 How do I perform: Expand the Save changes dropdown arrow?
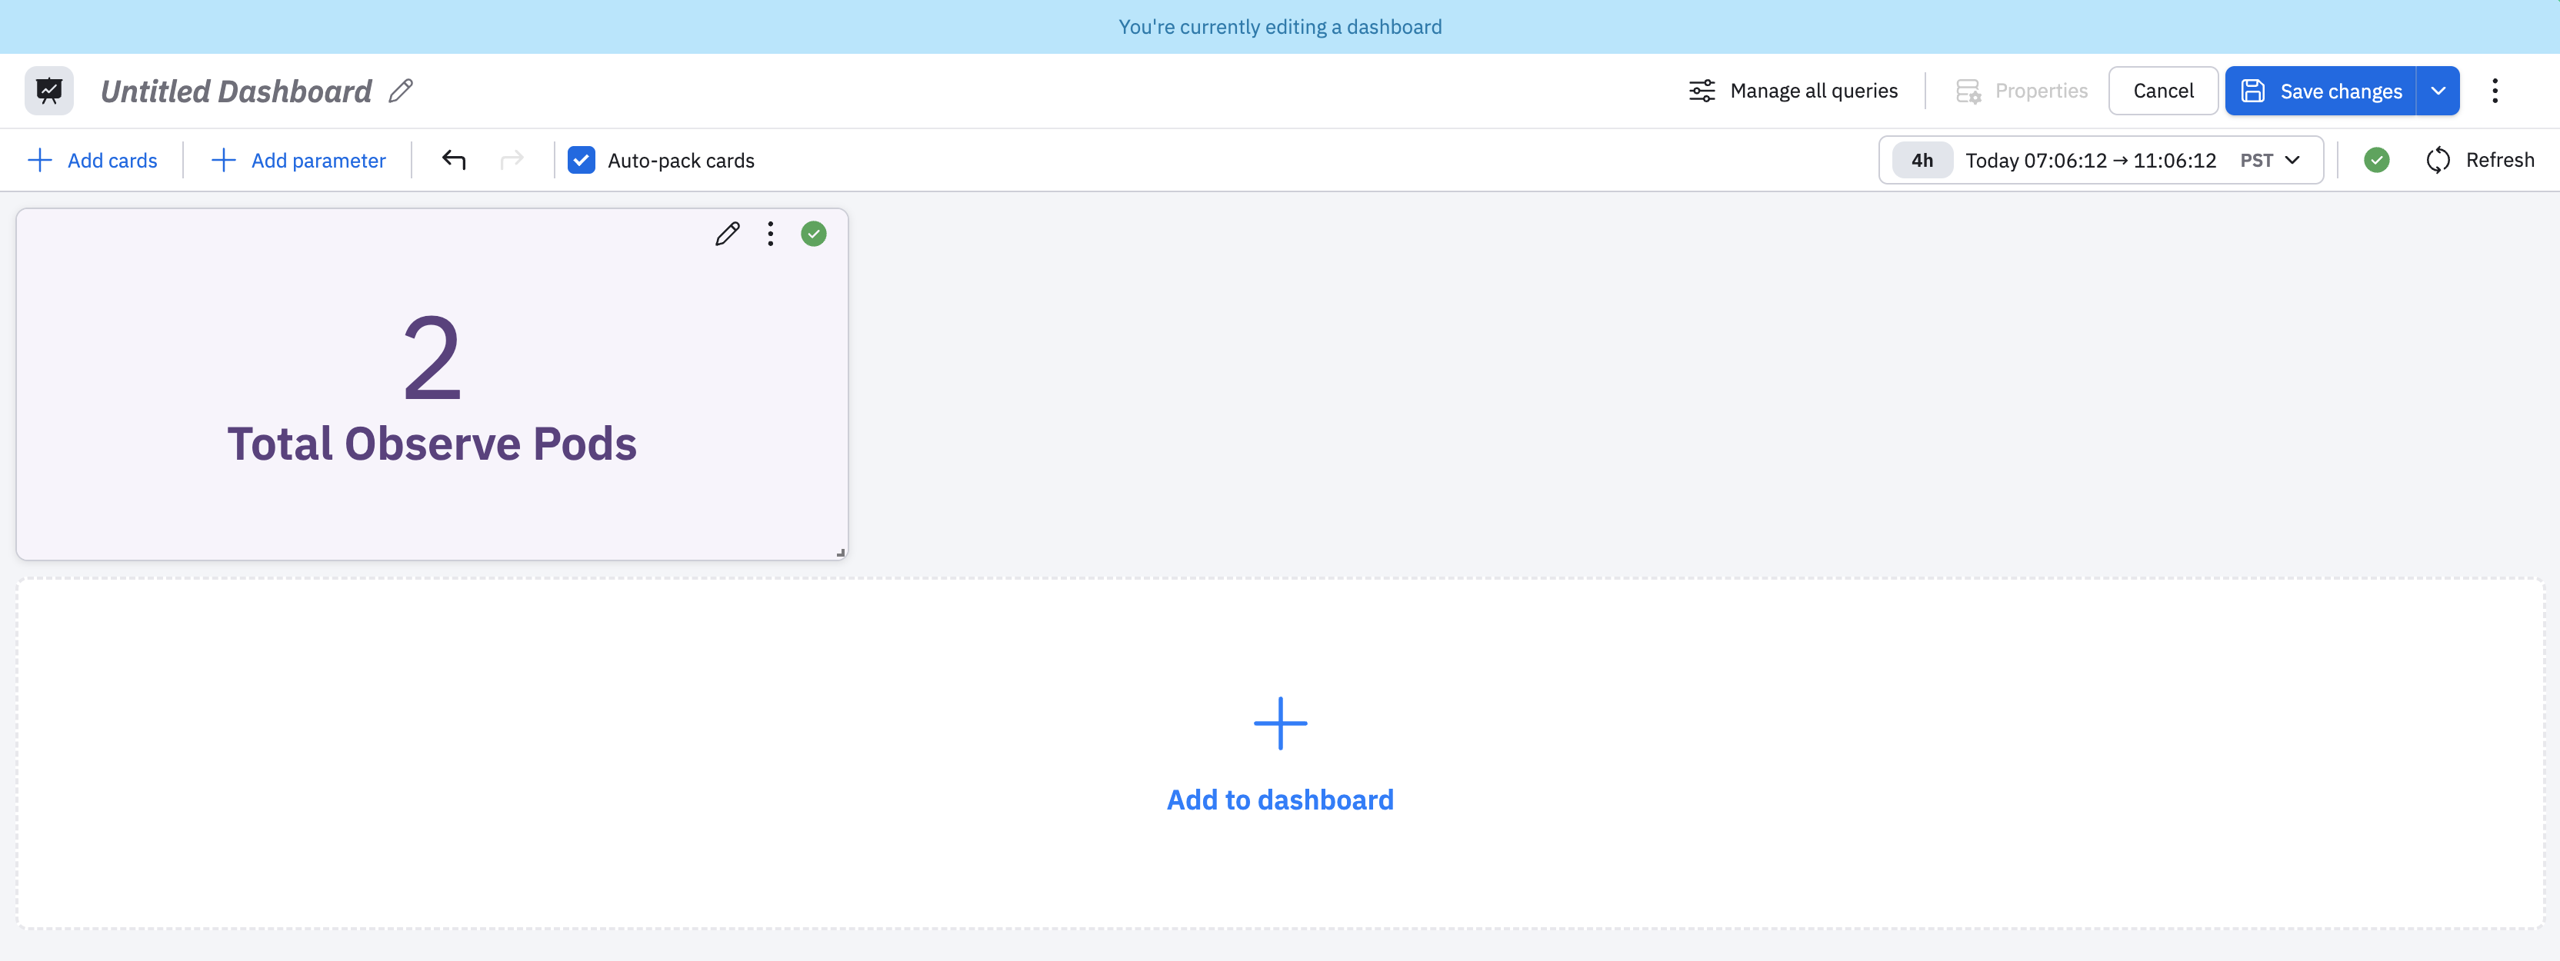tap(2438, 91)
